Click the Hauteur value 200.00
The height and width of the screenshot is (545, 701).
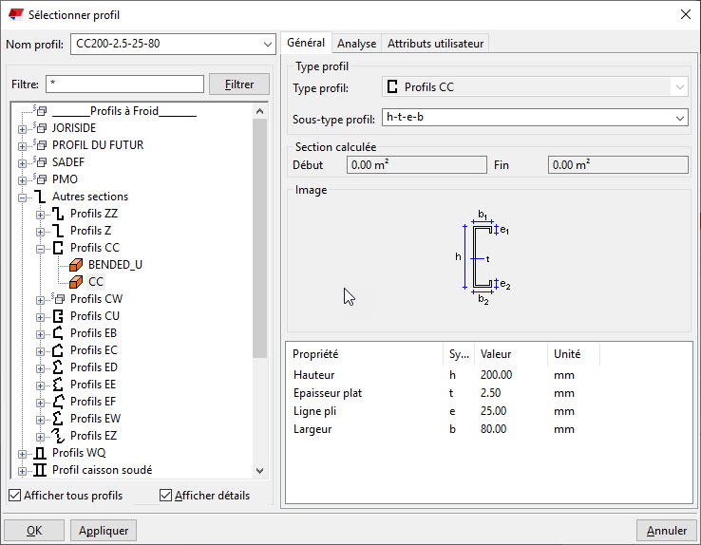tap(496, 375)
